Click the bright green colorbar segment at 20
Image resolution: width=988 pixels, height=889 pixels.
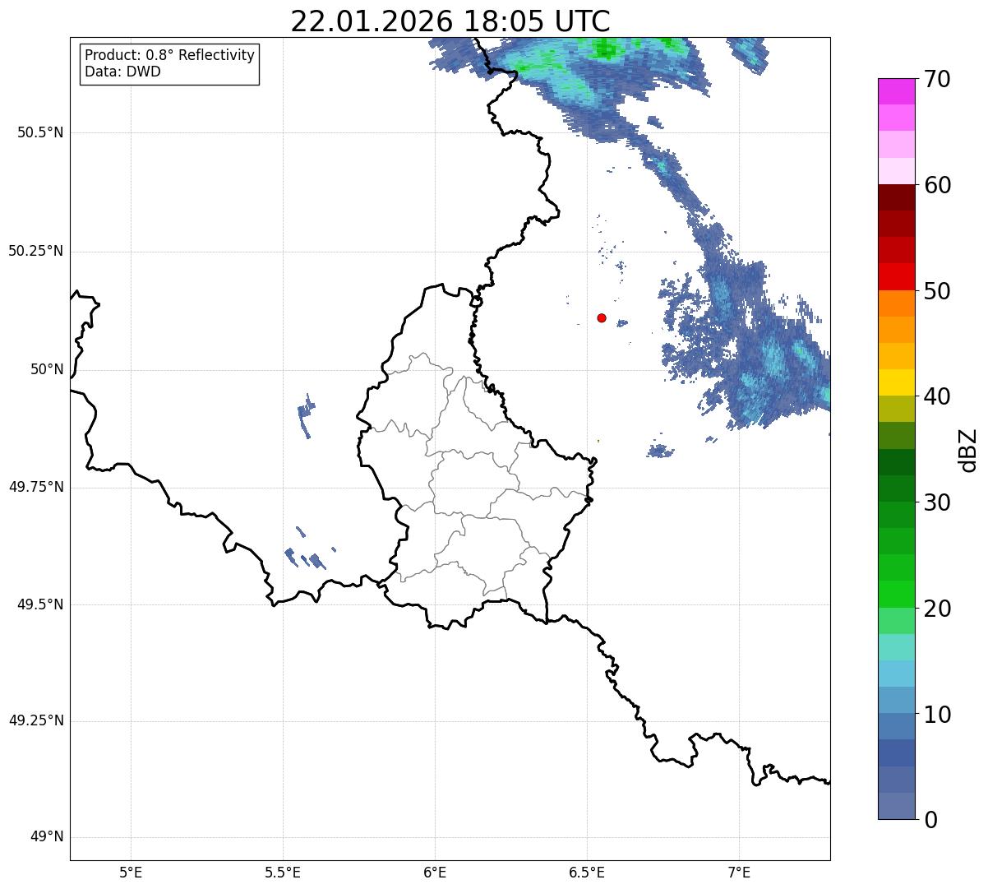pos(897,594)
